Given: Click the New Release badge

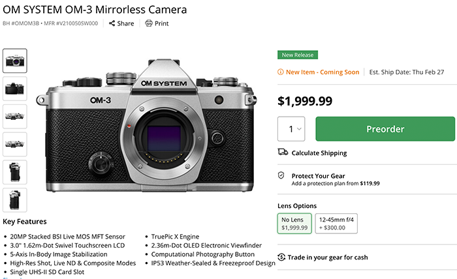Looking at the screenshot, I should click(296, 55).
